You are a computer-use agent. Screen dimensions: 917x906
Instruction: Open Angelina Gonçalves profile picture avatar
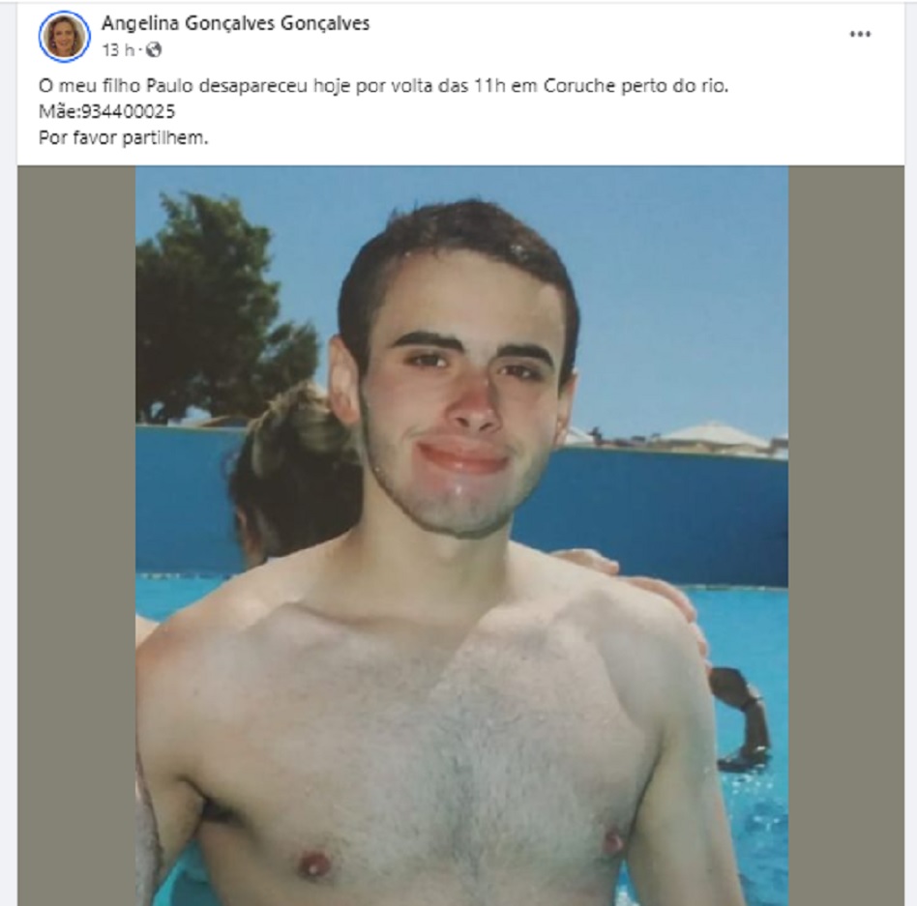pos(65,36)
